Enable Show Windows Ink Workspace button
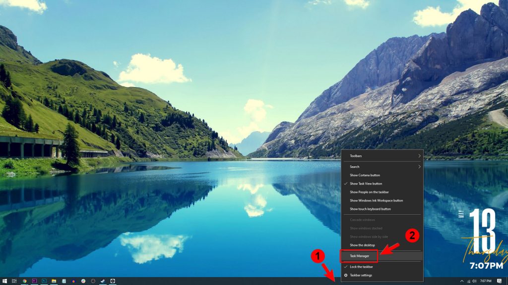The height and width of the screenshot is (285, 508). tap(382, 200)
